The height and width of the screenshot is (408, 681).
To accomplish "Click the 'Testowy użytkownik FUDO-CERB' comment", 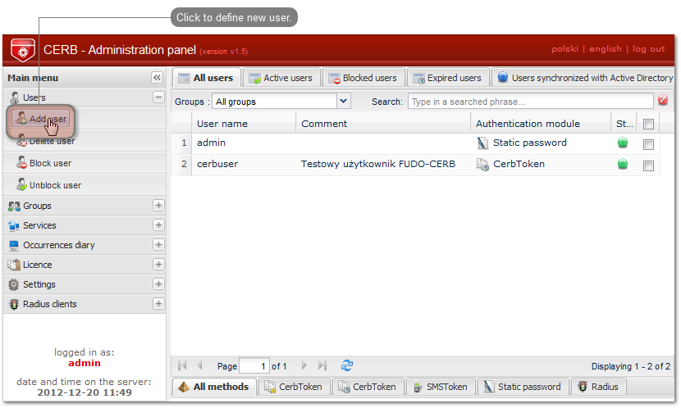I will 378,164.
